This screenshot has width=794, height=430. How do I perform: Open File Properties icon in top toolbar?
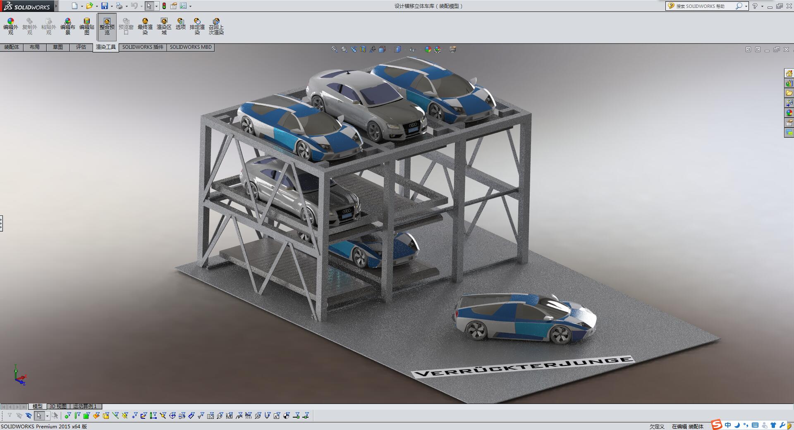[174, 6]
